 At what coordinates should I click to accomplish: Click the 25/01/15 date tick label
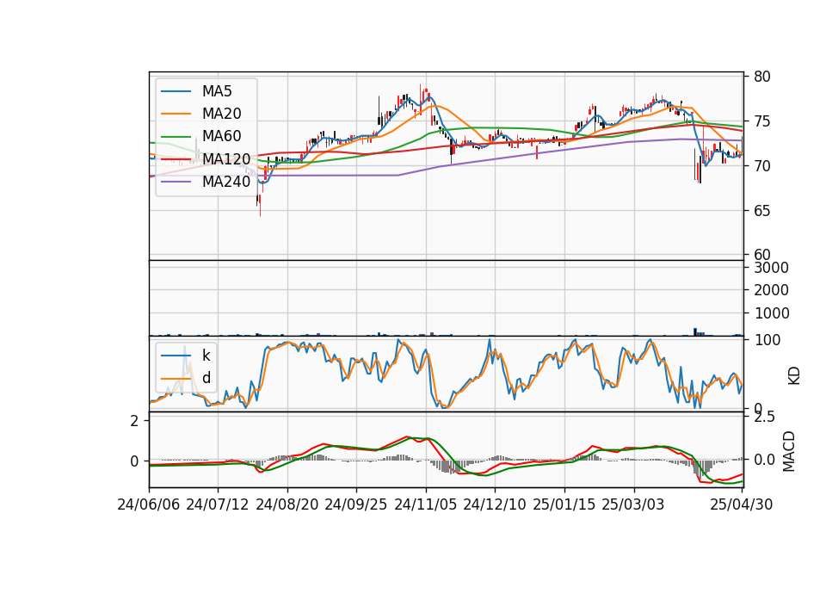564,504
